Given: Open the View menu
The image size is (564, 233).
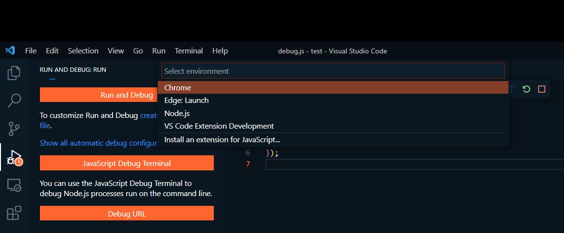Looking at the screenshot, I should pos(115,51).
